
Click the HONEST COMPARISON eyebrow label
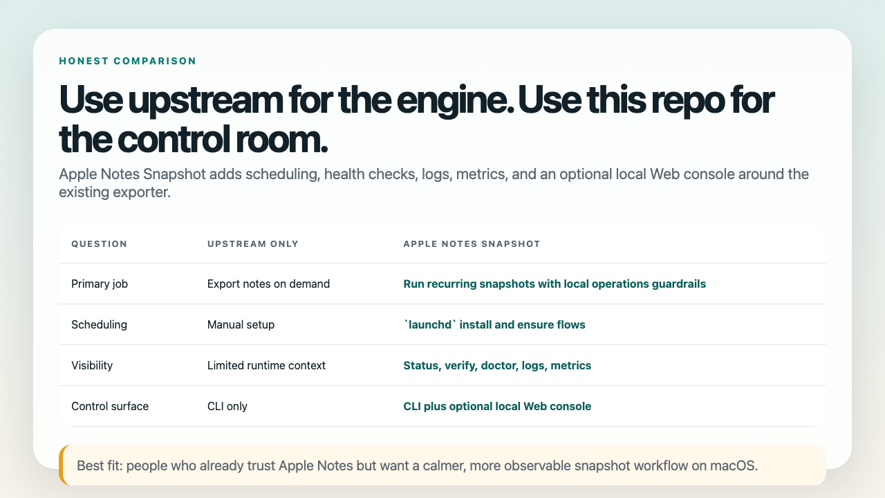pos(127,61)
